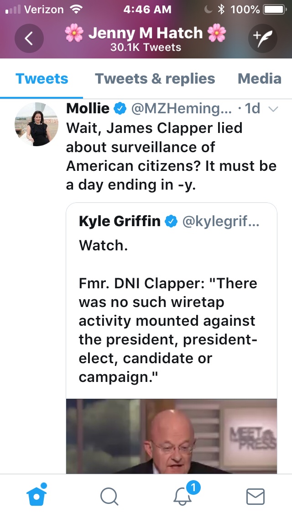The image size is (292, 519).
Task: Open Direct Messages envelope icon
Action: point(255,496)
